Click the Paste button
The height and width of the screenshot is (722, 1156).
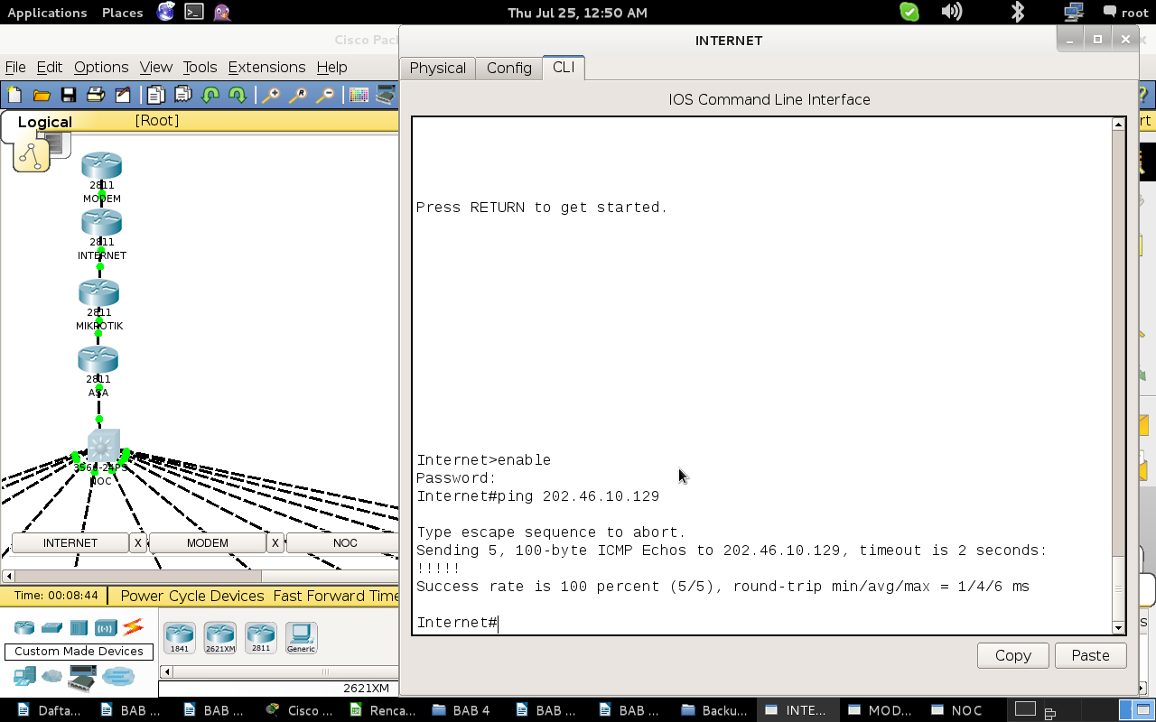(x=1090, y=655)
